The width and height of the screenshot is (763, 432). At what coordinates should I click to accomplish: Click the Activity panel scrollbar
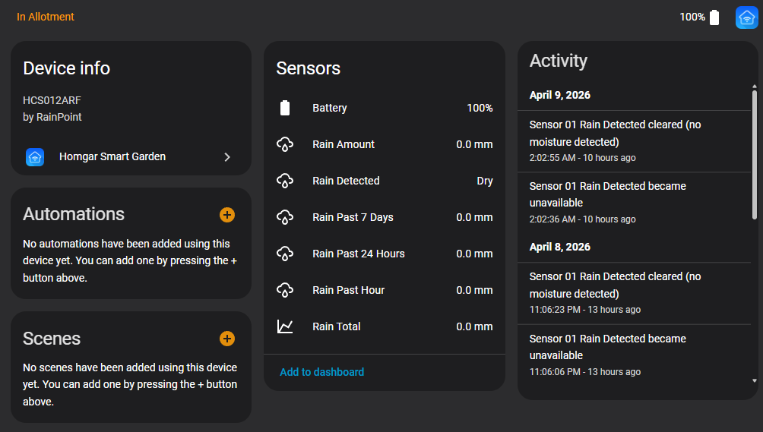click(x=754, y=155)
